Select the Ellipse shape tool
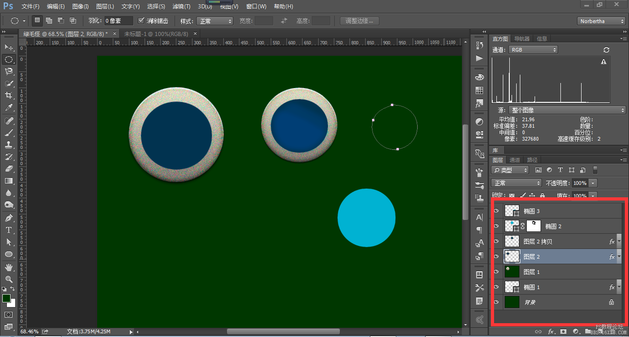The width and height of the screenshot is (629, 337). tap(9, 254)
